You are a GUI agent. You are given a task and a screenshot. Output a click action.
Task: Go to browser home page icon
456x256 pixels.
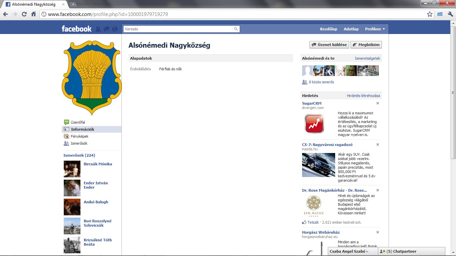point(33,14)
